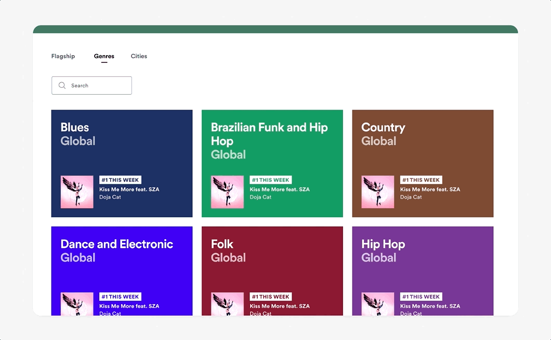Click 'Global' subtitle in Country card
This screenshot has height=340, width=551.
click(x=379, y=141)
